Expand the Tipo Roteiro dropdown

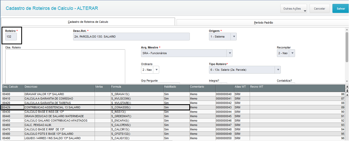pyautogui.click(x=278, y=70)
